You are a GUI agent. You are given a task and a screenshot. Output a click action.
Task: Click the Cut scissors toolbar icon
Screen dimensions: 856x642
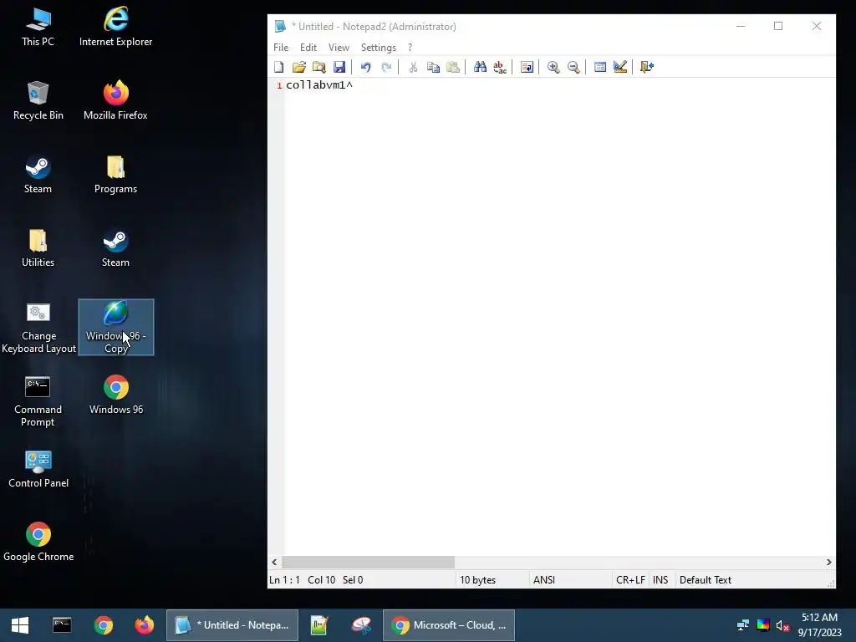pyautogui.click(x=413, y=67)
